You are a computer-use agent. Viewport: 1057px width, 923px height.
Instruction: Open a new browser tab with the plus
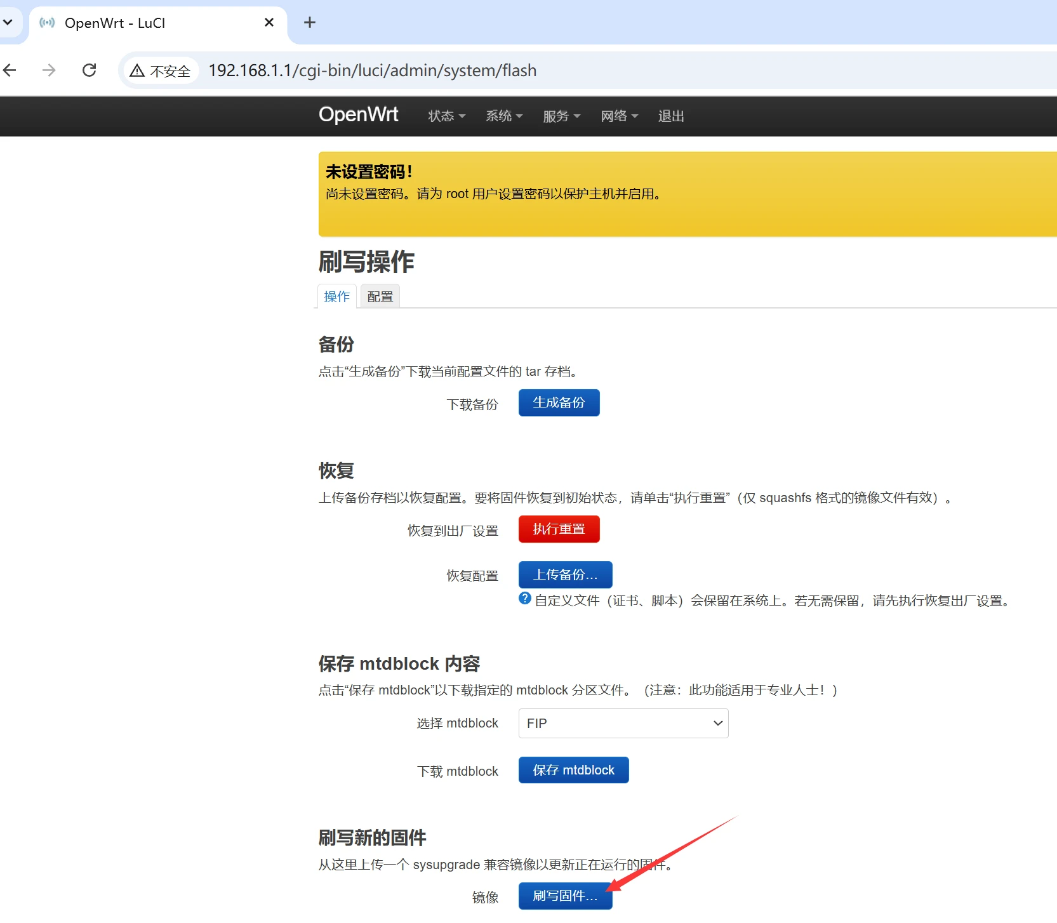(x=310, y=22)
